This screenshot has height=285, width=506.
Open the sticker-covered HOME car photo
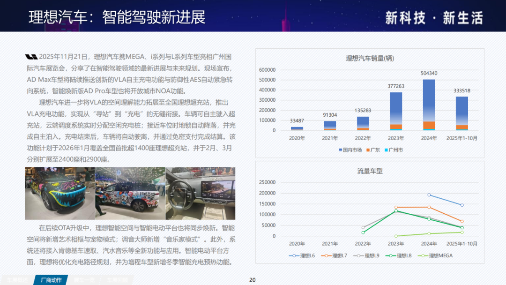coord(130,193)
